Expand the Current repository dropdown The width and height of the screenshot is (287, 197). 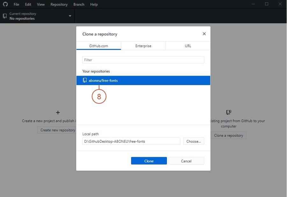(x=37, y=16)
